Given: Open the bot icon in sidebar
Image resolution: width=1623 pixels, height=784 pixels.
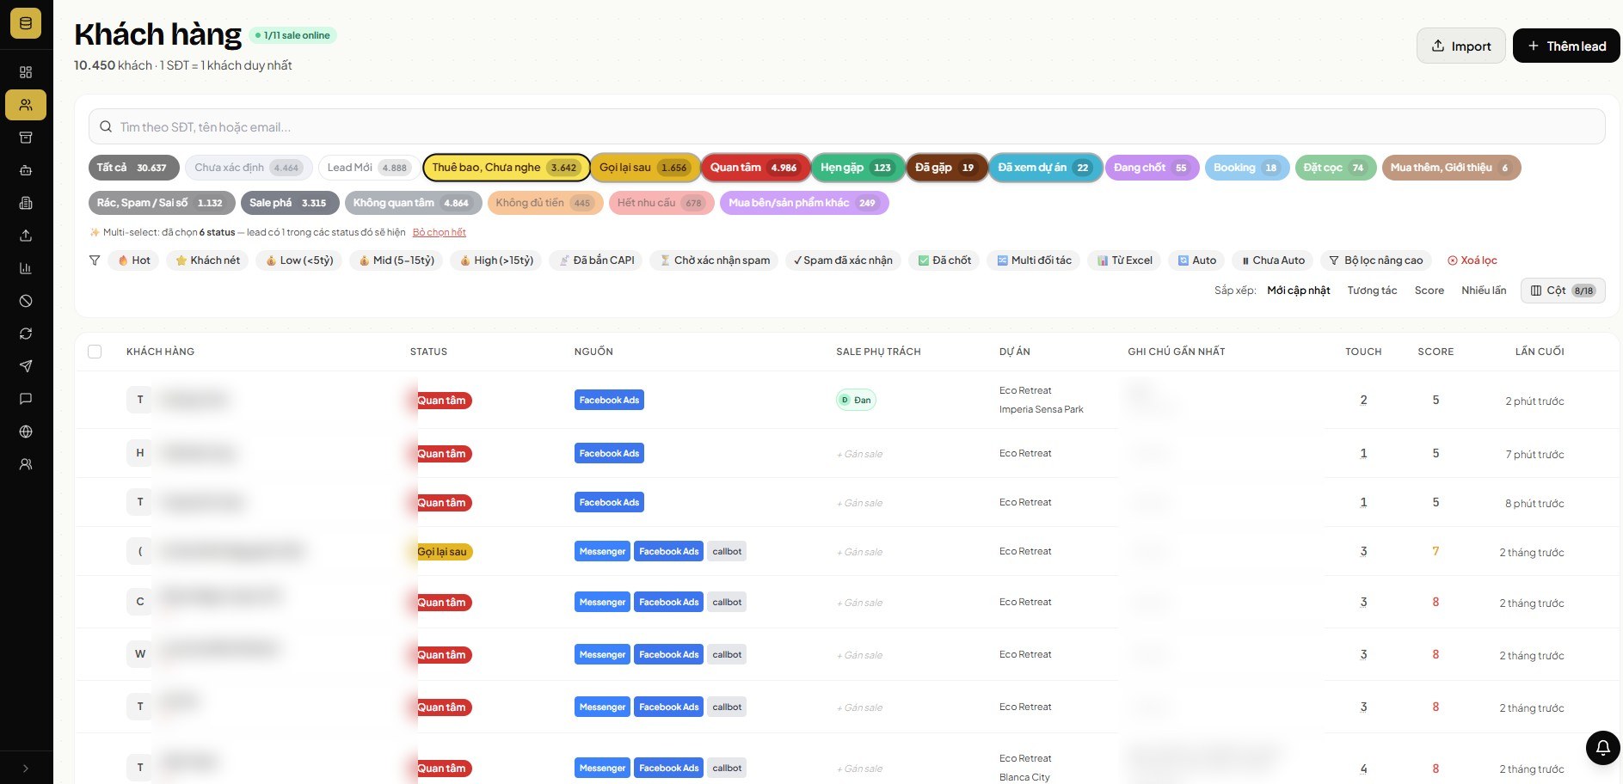Looking at the screenshot, I should click(26, 170).
